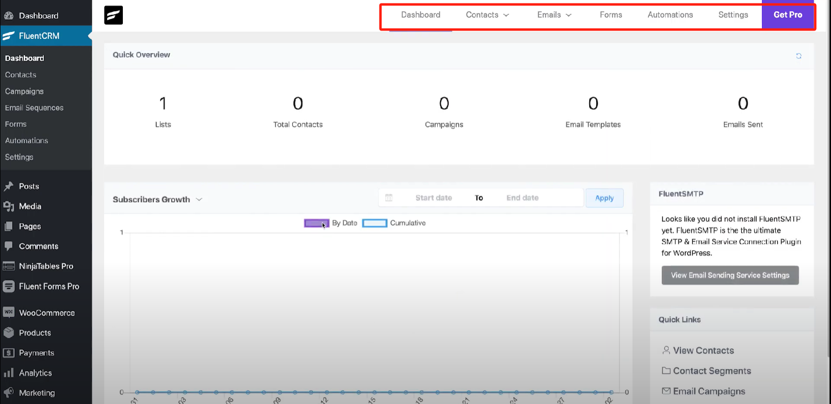Click the NinjaTables Pro sidebar icon
The width and height of the screenshot is (831, 404).
tap(8, 266)
